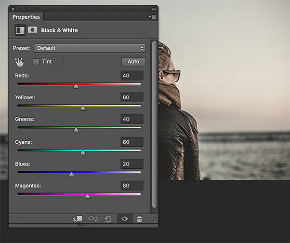Viewport: 290px width, 243px height.
Task: Activate the on-image targeted adjustment hand tool
Action: [x=19, y=62]
